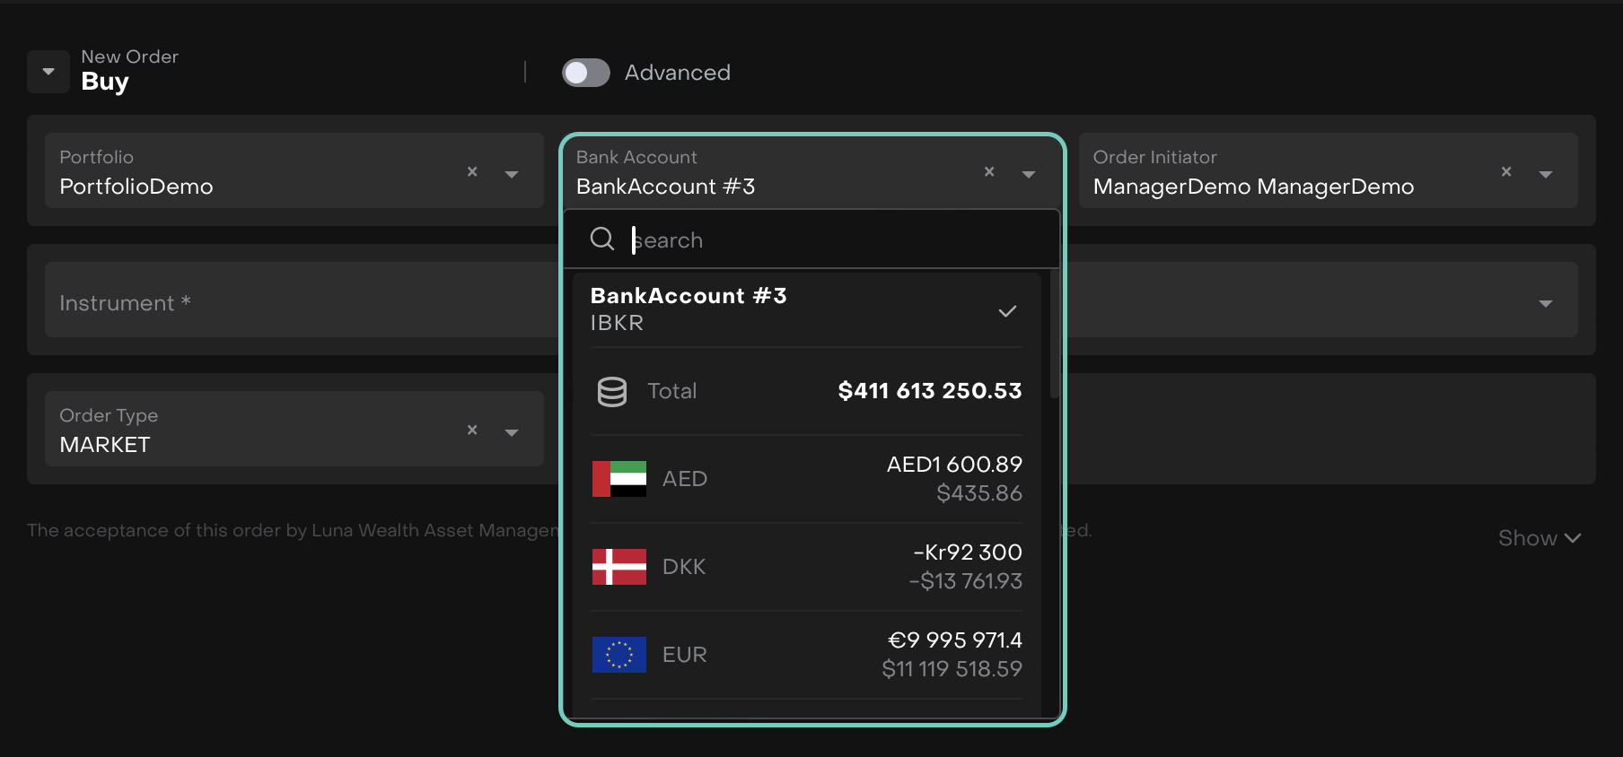Viewport: 1623px width, 757px height.
Task: Toggle the Advanced switch on
Action: [x=586, y=73]
